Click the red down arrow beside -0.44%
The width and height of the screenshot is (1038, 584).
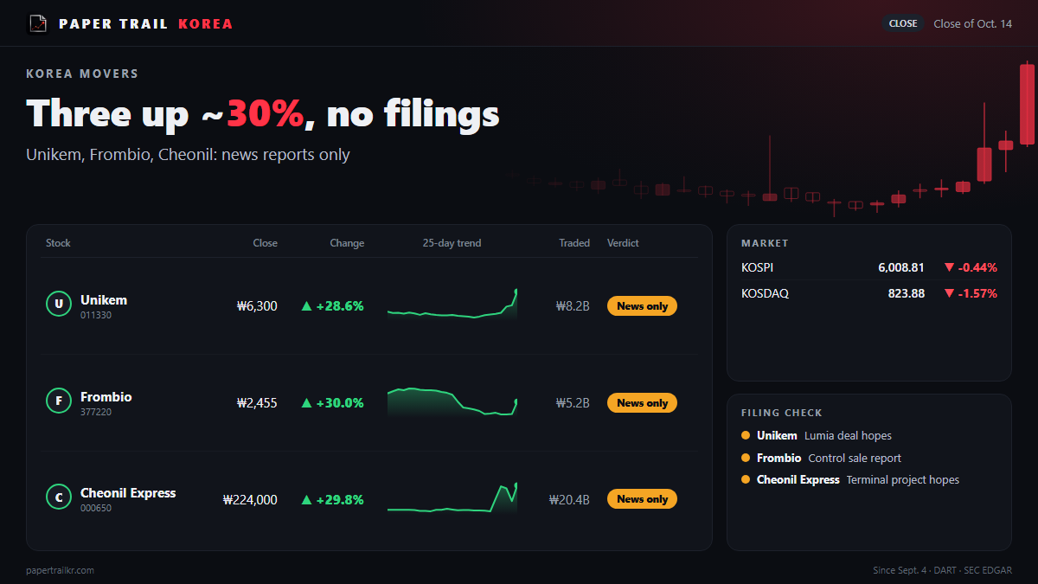point(949,268)
